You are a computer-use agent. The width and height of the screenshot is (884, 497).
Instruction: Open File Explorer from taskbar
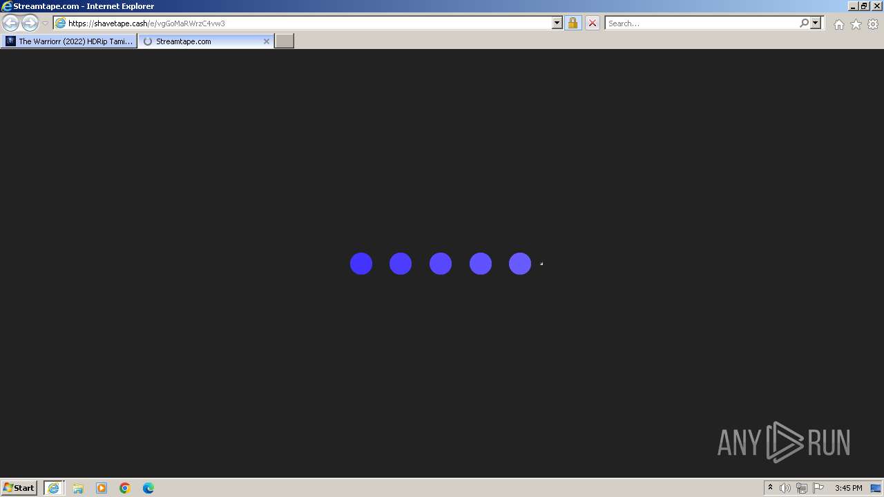pos(78,488)
